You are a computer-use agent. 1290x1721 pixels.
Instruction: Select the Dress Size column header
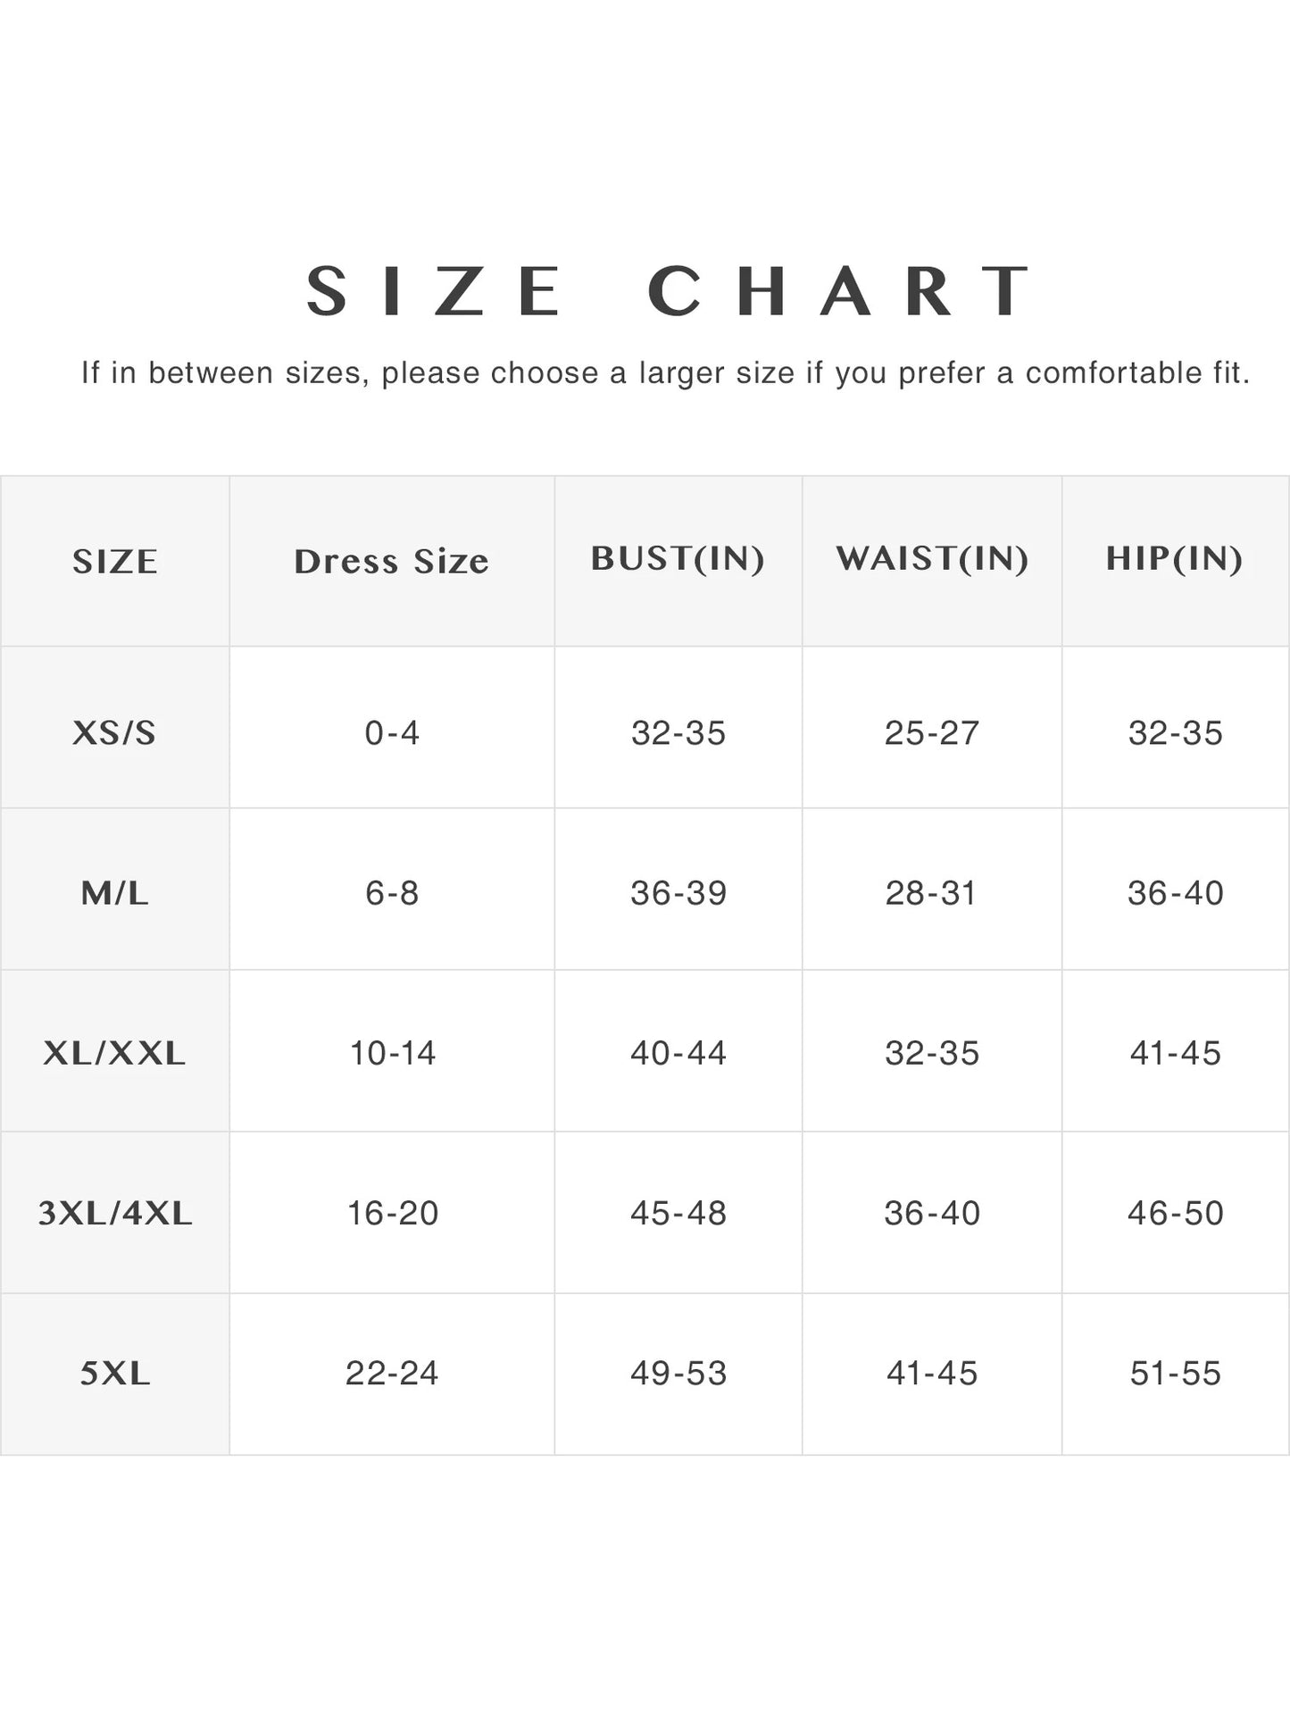[392, 562]
